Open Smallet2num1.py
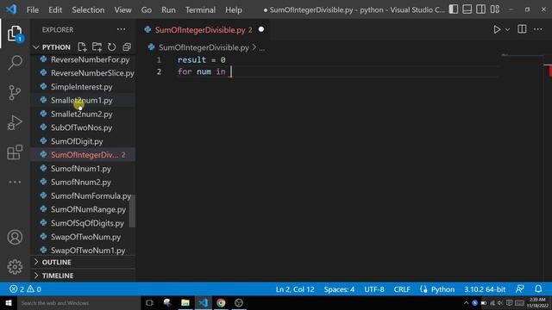The width and height of the screenshot is (552, 310). point(82,101)
